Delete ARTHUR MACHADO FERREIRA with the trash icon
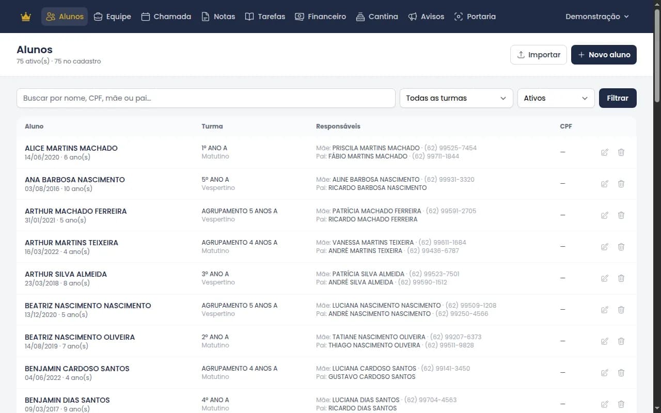The image size is (661, 413). pos(621,215)
